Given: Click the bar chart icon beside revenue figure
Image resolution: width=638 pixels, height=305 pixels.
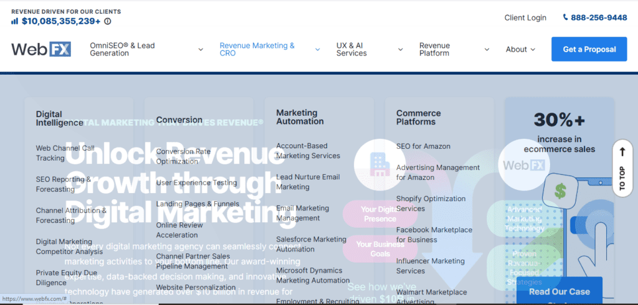Looking at the screenshot, I should click(x=15, y=21).
